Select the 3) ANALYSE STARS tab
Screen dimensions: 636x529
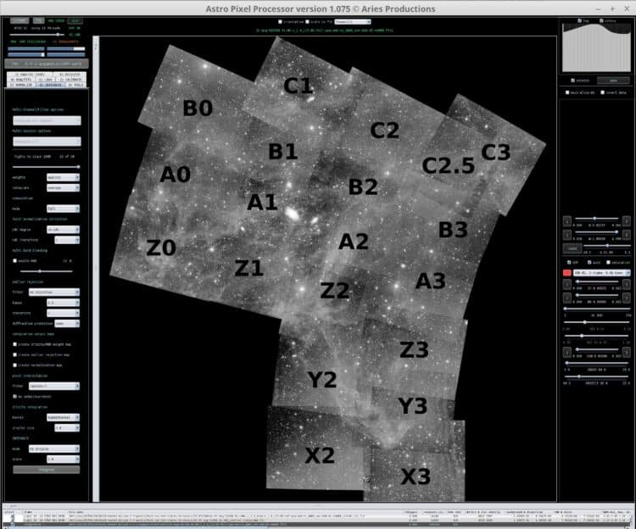(30, 75)
